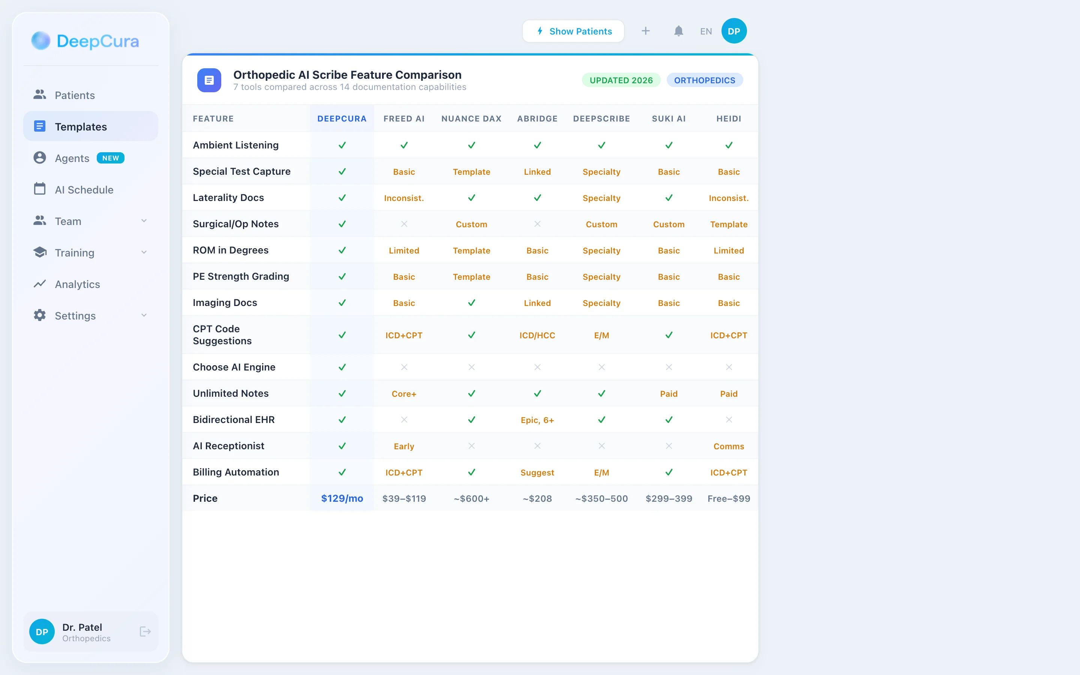The width and height of the screenshot is (1080, 675).
Task: Click the DeepCura logo orb
Action: click(x=40, y=40)
